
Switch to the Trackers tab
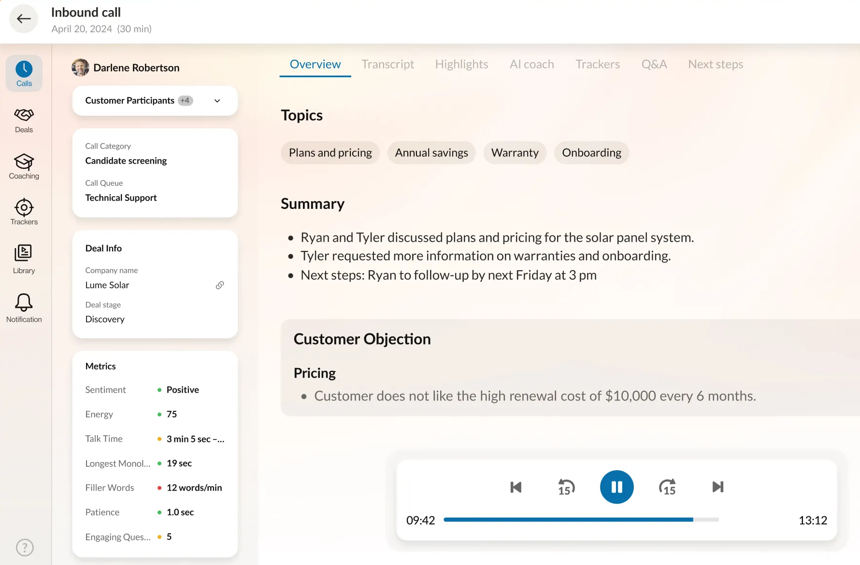pyautogui.click(x=598, y=64)
